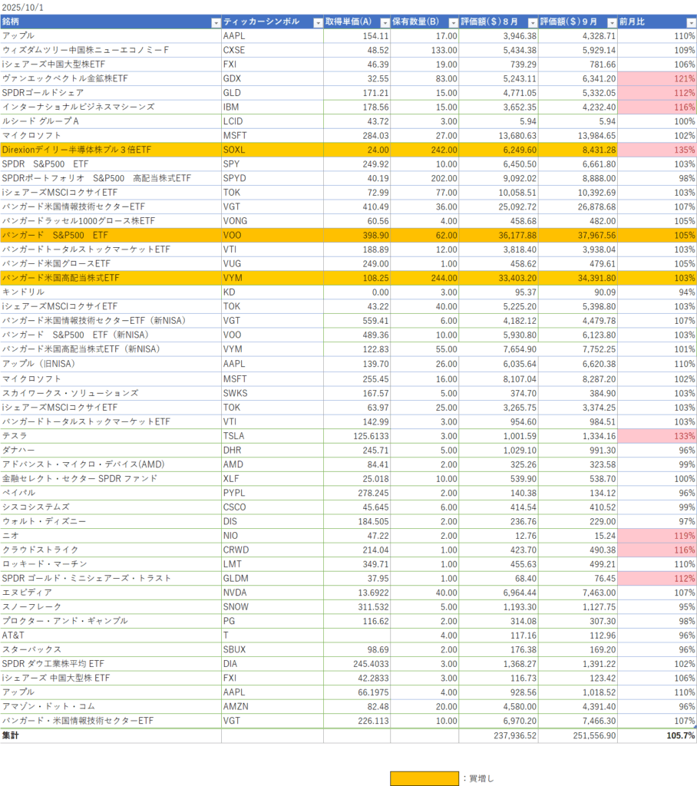Screen dimensions: 697x786
Task: Open the 保有数量(B) column filter
Action: tap(452, 22)
